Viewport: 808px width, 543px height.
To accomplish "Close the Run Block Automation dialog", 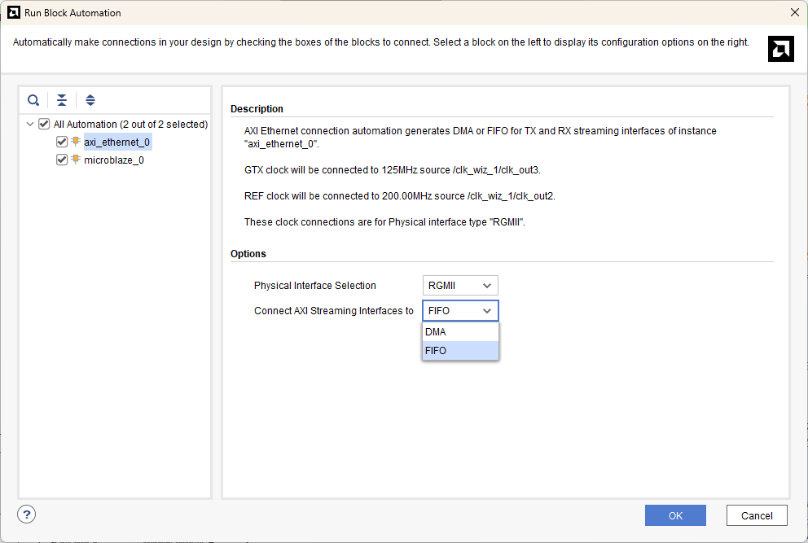I will tap(794, 12).
